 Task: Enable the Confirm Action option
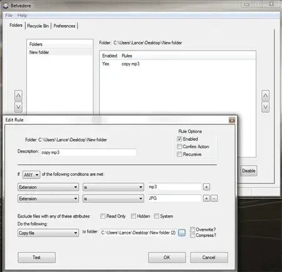point(179,146)
